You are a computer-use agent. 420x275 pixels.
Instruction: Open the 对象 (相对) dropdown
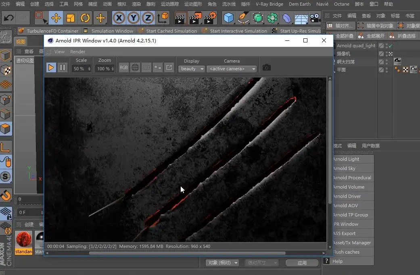tap(222, 262)
